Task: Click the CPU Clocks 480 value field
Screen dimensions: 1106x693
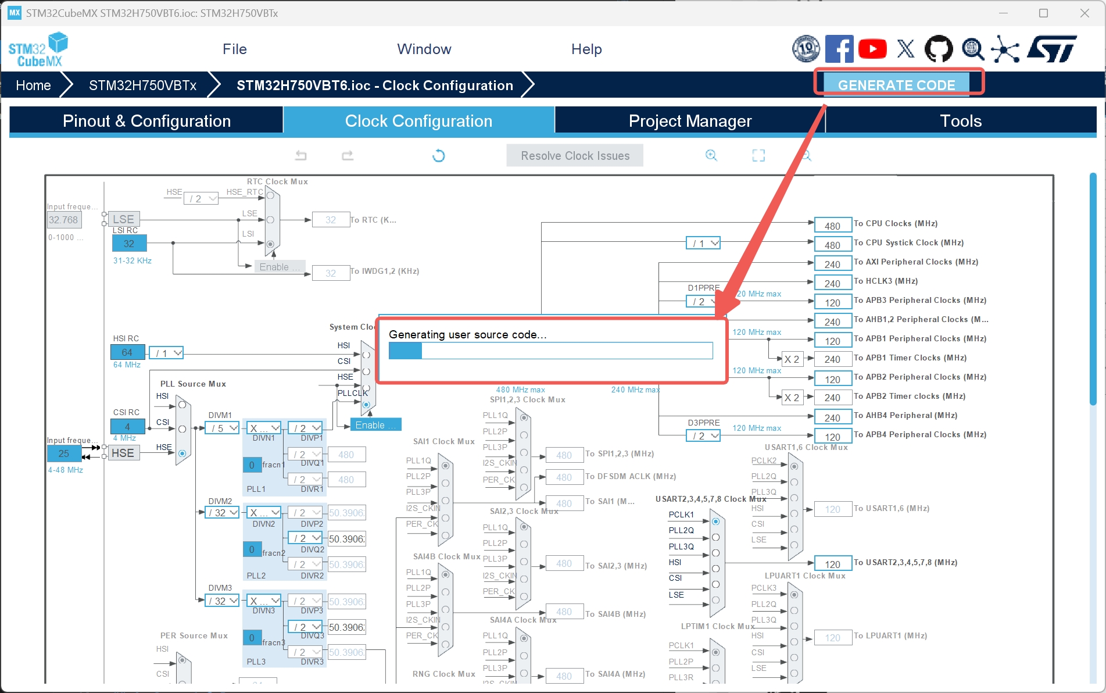Action: tap(833, 225)
